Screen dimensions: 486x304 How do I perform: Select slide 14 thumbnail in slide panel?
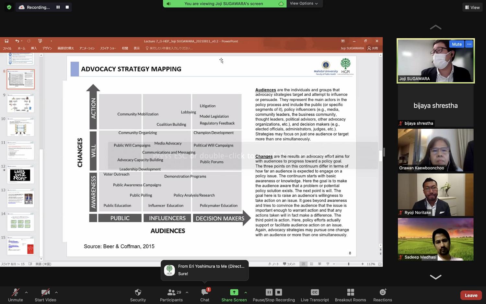(x=20, y=222)
